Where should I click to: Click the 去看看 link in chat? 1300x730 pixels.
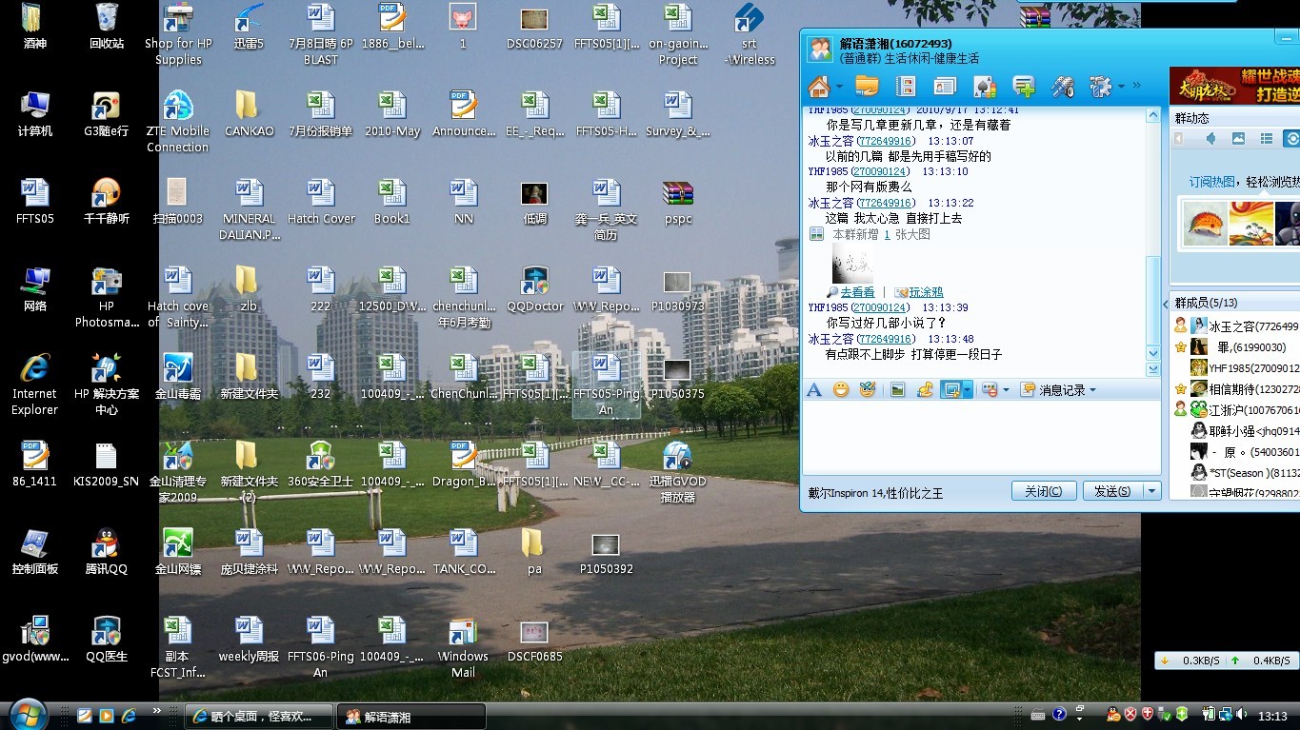tap(856, 292)
